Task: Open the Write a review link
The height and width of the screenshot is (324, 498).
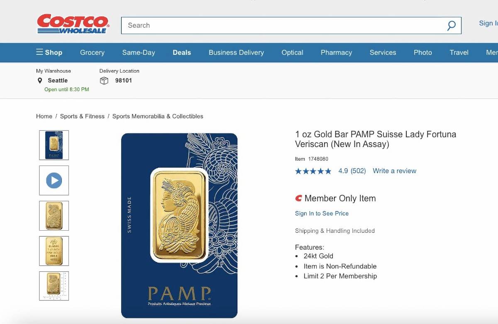Action: [x=394, y=171]
